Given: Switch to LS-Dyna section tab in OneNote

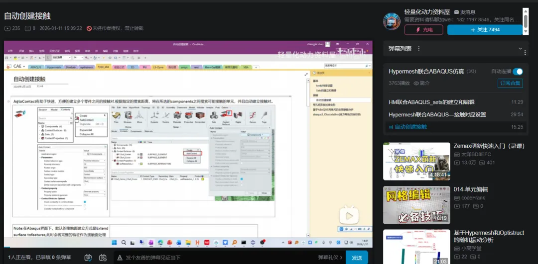Looking at the screenshot, I should tap(158, 67).
